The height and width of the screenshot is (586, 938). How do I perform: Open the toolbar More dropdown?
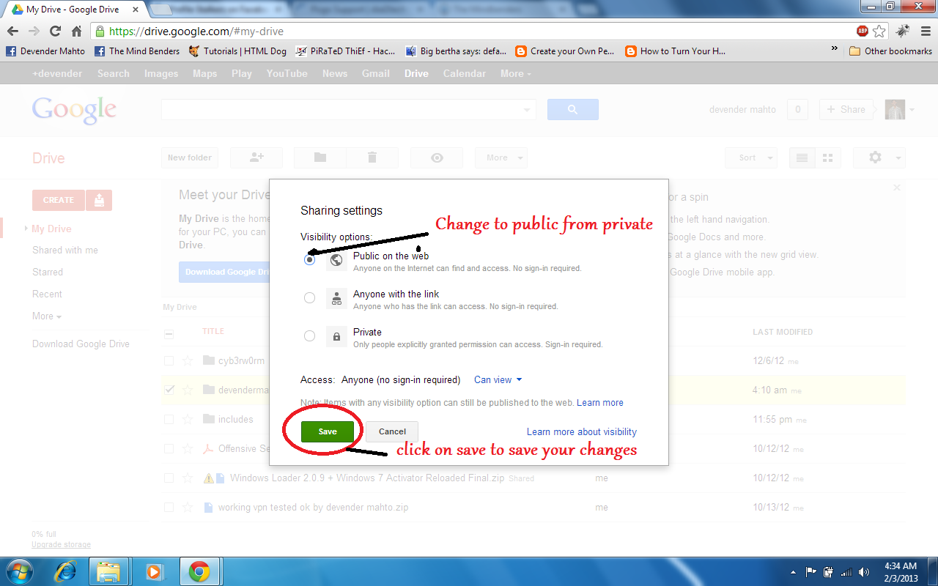(x=501, y=157)
